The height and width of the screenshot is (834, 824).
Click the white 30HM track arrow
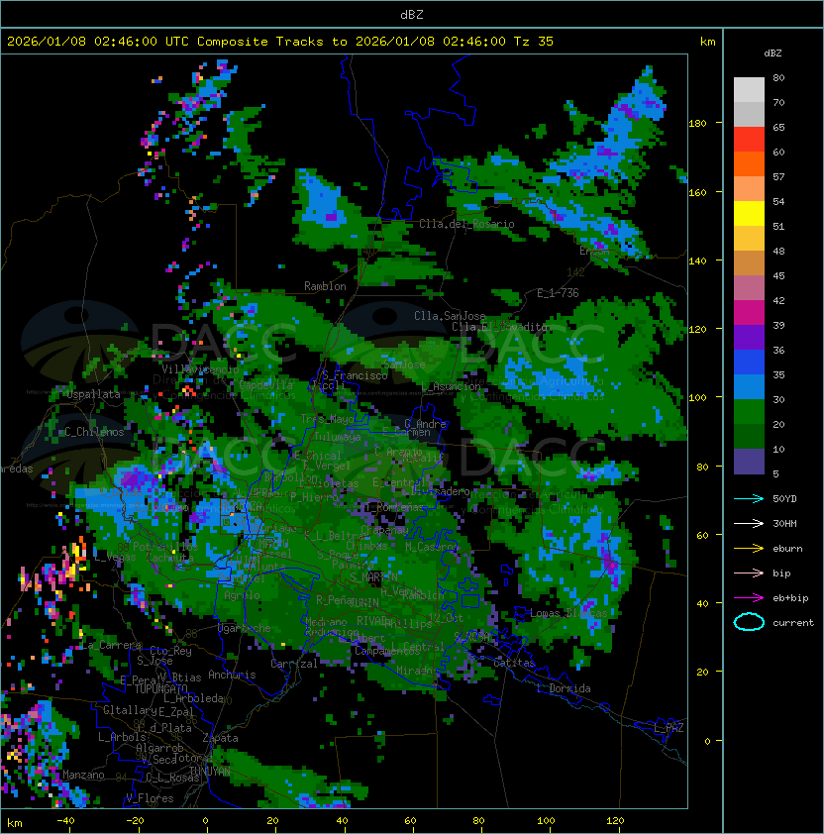point(749,523)
